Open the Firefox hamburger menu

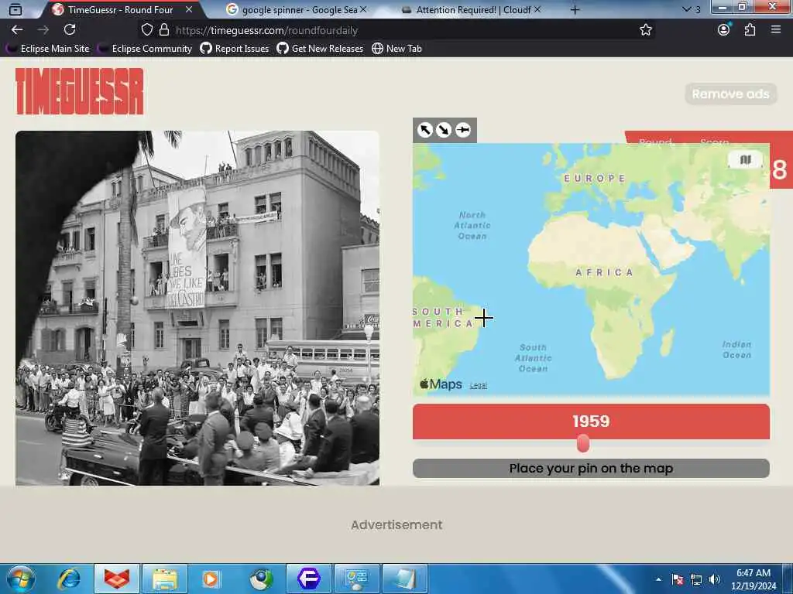pyautogui.click(x=776, y=30)
